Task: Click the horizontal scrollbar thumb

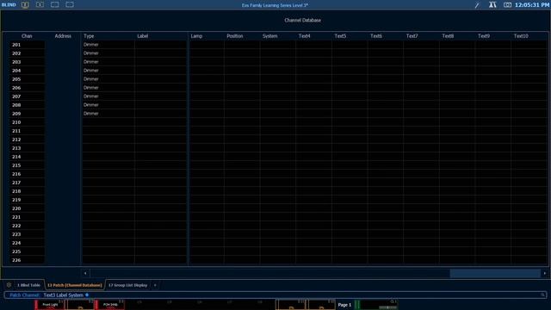Action: tap(495, 273)
